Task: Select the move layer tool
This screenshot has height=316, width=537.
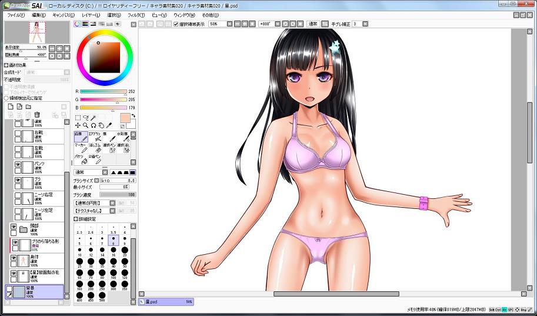Action: pyautogui.click(x=78, y=125)
